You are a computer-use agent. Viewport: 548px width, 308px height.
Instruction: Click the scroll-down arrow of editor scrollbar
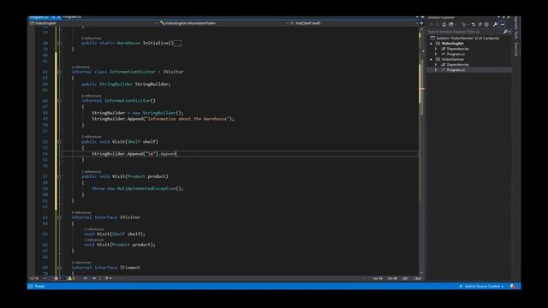[421, 274]
